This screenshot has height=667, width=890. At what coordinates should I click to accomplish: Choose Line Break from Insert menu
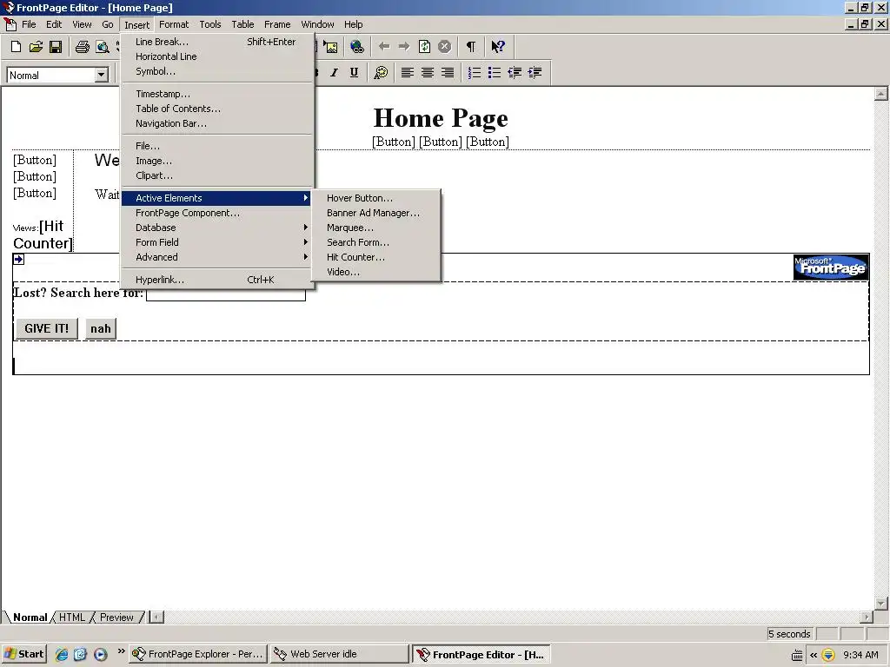point(216,42)
